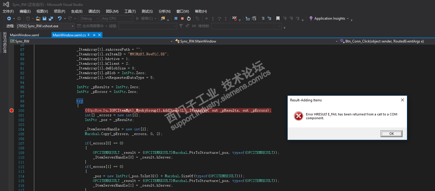Click the text editor toolbar overflow arrow
Image resolution: width=435 pixels, height=191 pixels.
tap(303, 20)
